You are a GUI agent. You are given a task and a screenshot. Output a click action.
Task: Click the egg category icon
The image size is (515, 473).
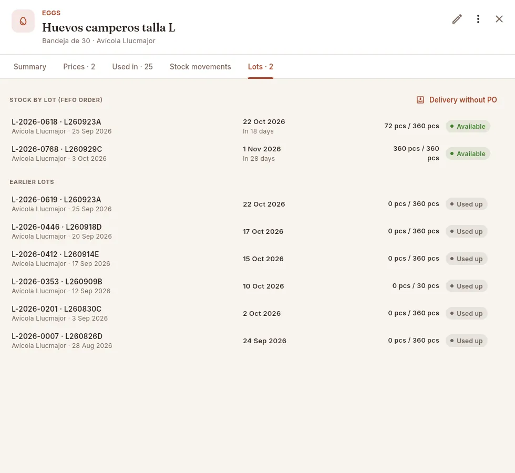[23, 21]
